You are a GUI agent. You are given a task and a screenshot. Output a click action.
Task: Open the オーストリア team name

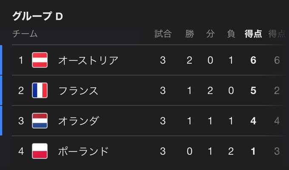(x=88, y=60)
